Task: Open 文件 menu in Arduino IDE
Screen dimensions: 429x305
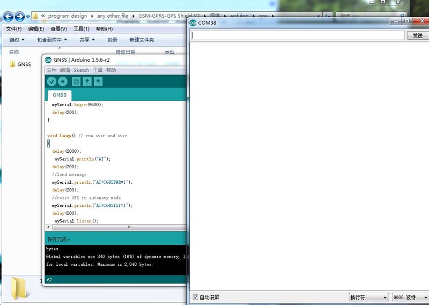Action: click(x=51, y=70)
